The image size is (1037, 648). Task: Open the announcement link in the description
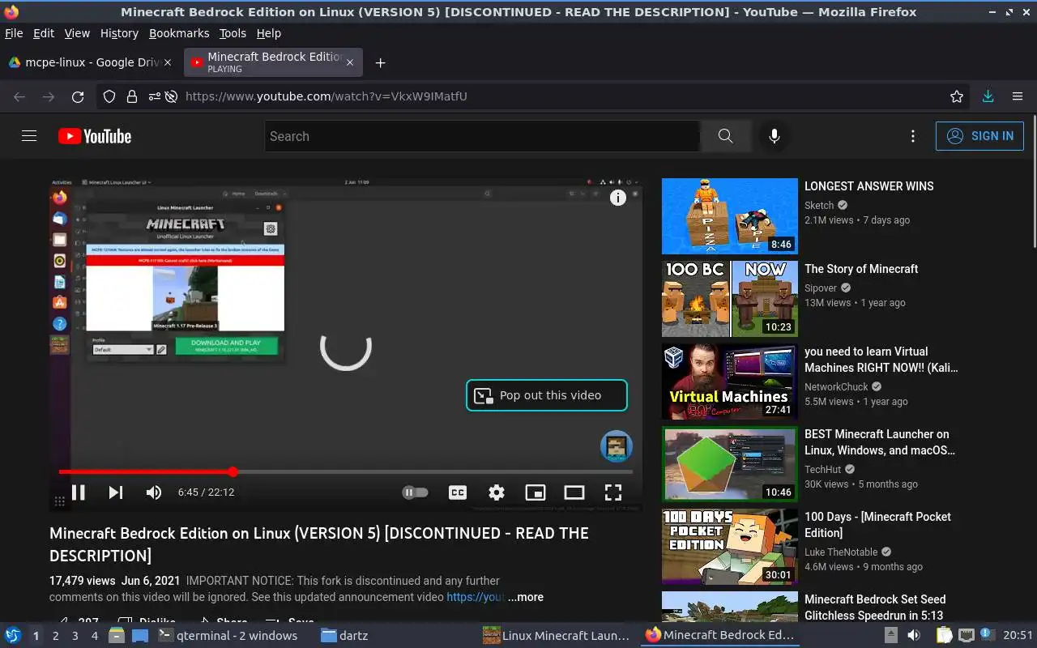(x=476, y=597)
